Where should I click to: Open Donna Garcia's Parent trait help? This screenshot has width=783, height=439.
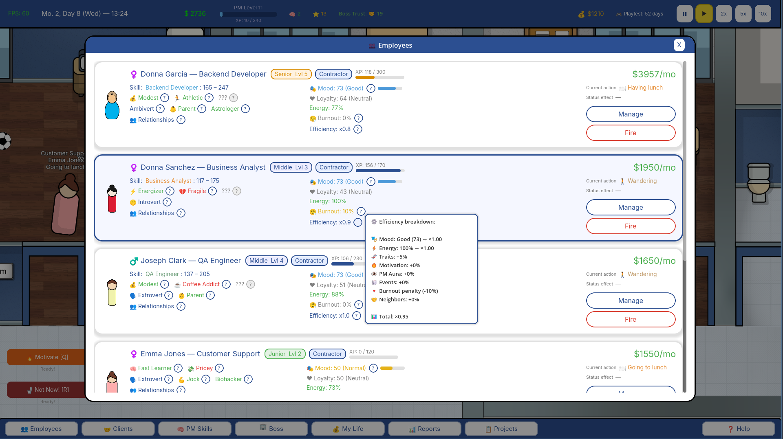[x=202, y=109]
